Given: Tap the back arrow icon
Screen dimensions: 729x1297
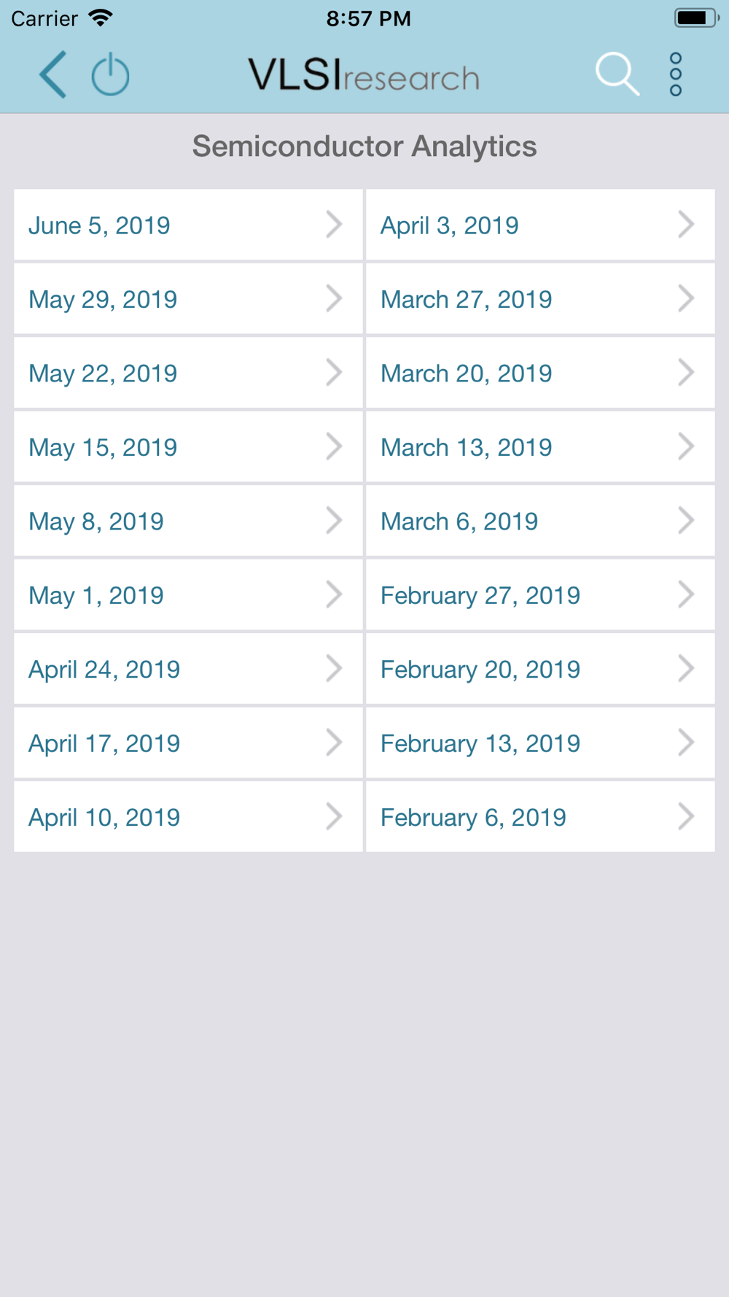Looking at the screenshot, I should point(53,74).
